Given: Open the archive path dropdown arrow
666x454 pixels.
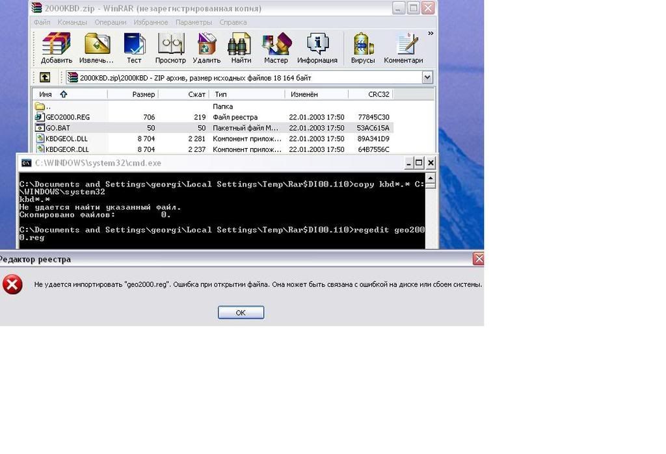Looking at the screenshot, I should point(427,77).
